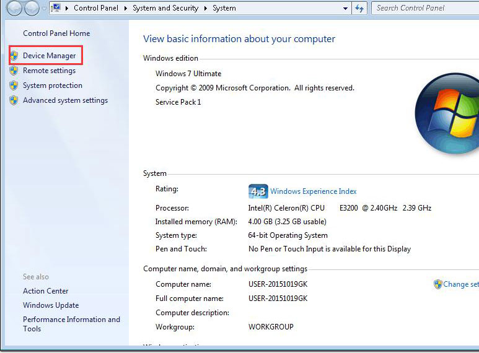Focus the Search Control Panel field
479x353 pixels.
[425, 8]
